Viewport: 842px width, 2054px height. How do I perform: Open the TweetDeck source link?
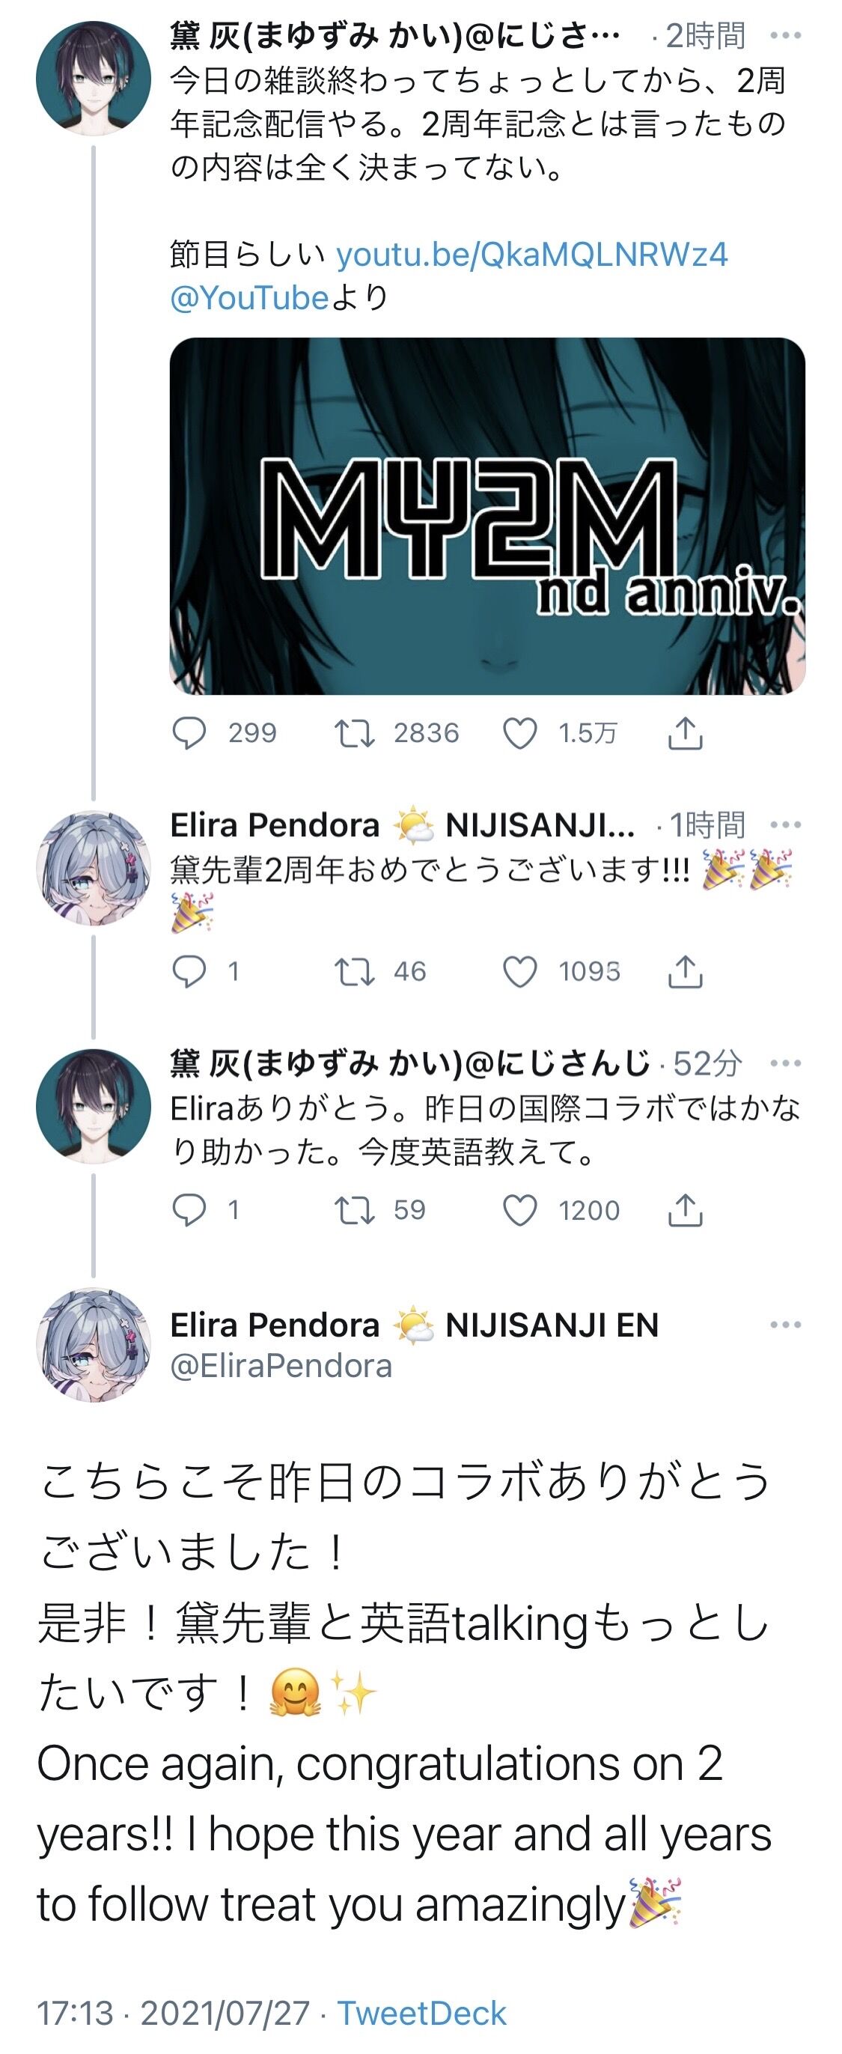coord(422,2014)
